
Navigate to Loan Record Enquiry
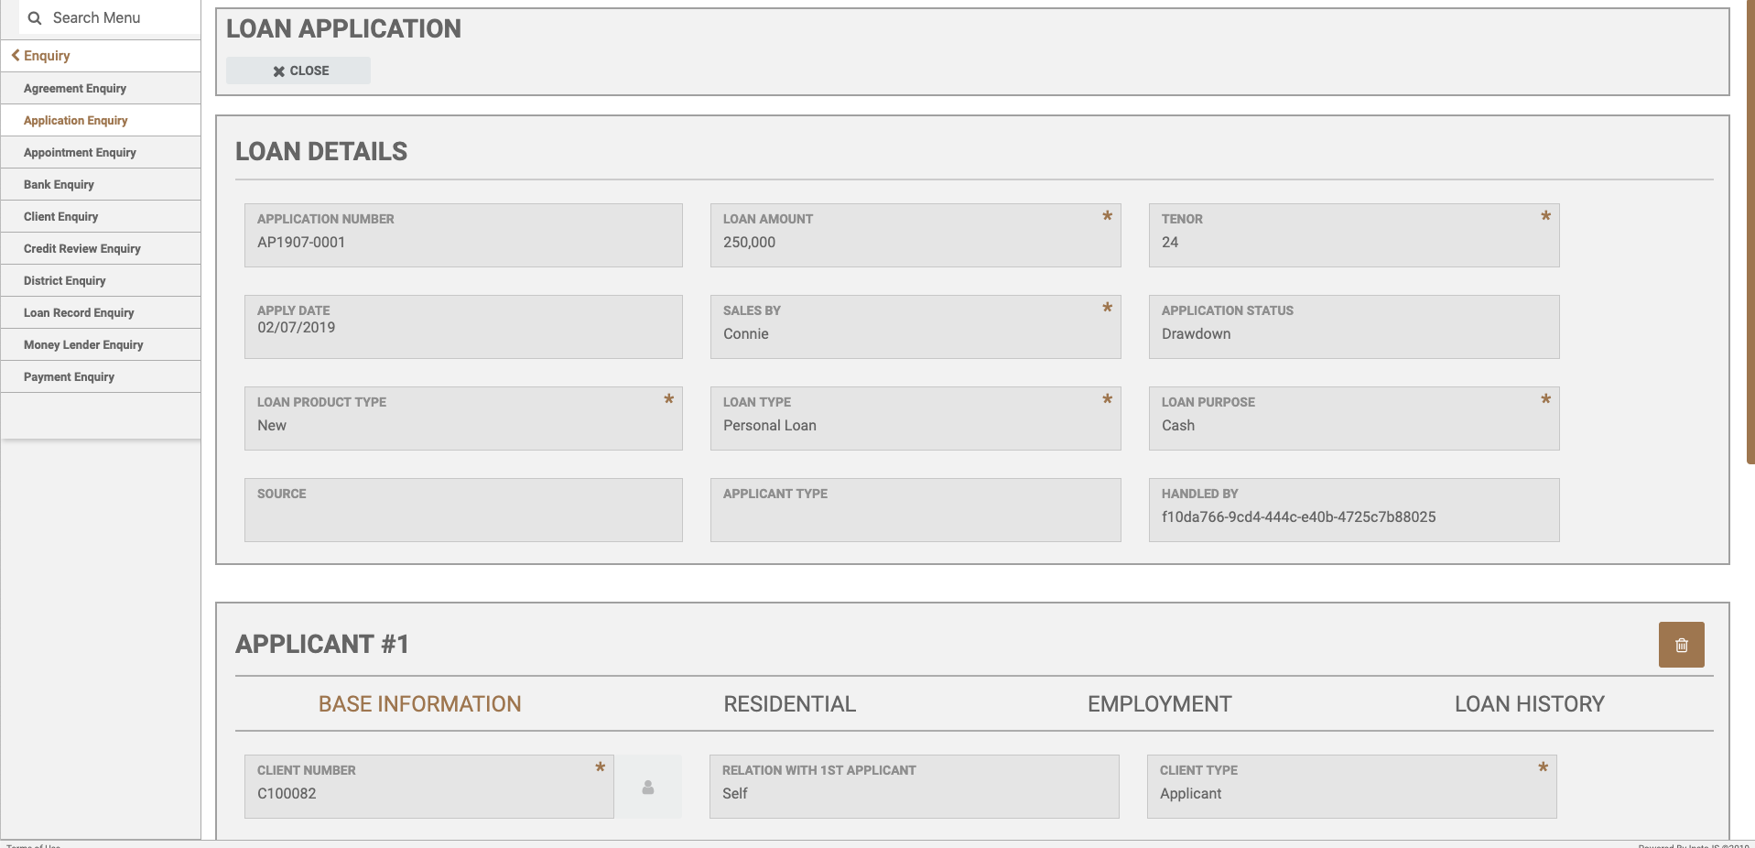pyautogui.click(x=79, y=313)
